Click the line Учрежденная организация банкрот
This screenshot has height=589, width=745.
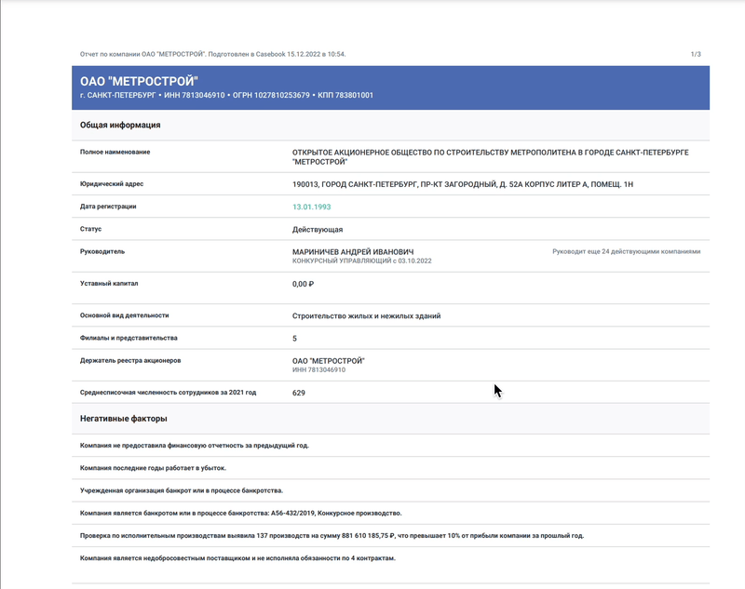(x=182, y=490)
